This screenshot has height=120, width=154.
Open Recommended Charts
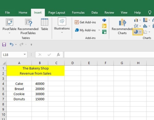point(122,26)
